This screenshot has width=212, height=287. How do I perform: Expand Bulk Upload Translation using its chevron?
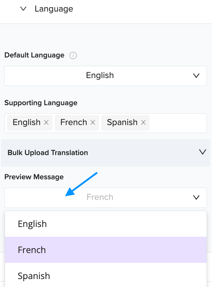click(x=203, y=152)
